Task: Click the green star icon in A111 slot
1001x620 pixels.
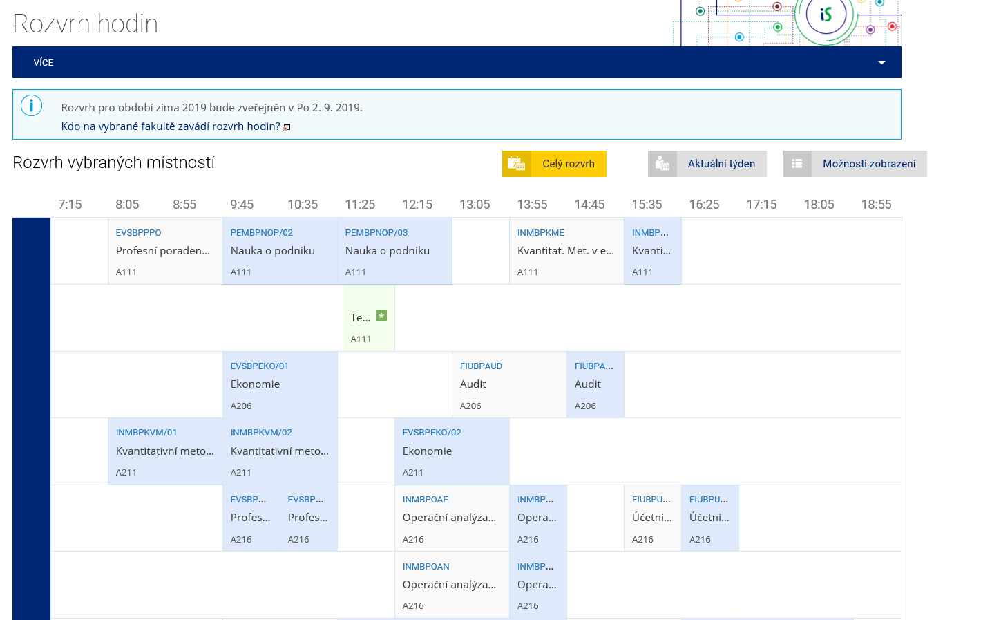Action: pos(381,316)
